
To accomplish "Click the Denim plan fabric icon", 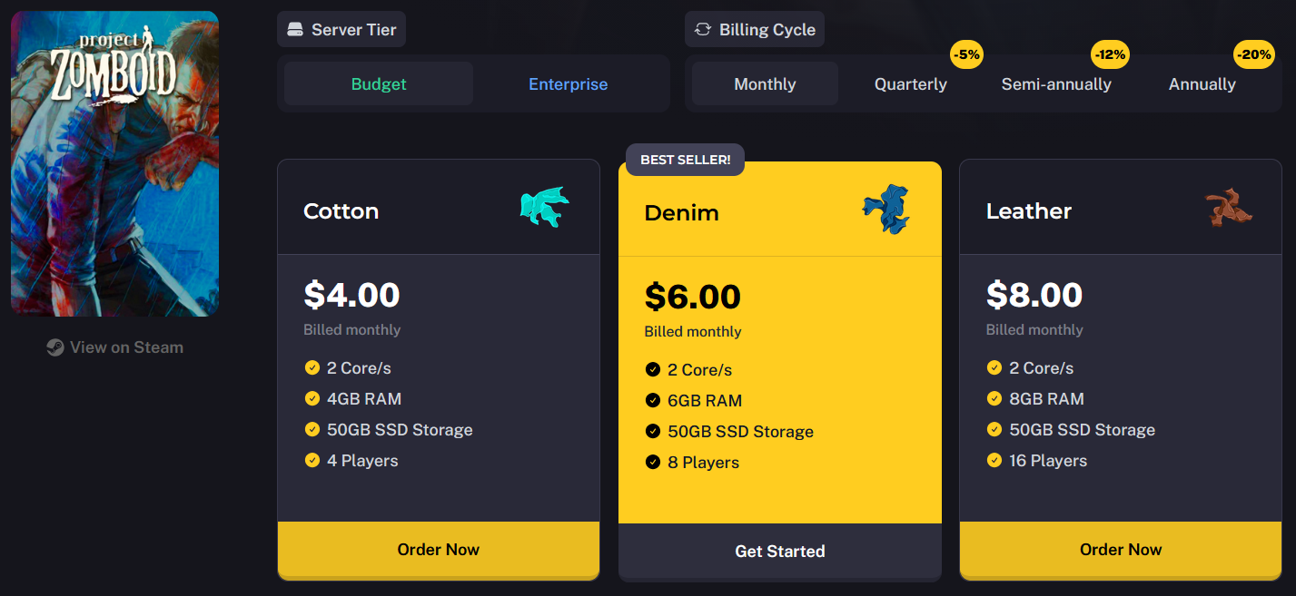I will pyautogui.click(x=885, y=210).
